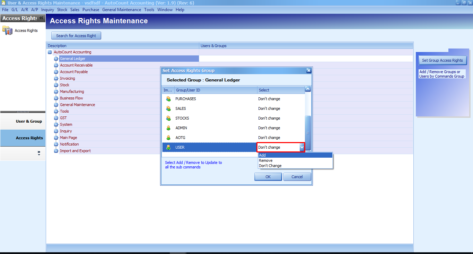The width and height of the screenshot is (473, 254).
Task: Expand the Account Receivable node
Action: tap(56, 65)
